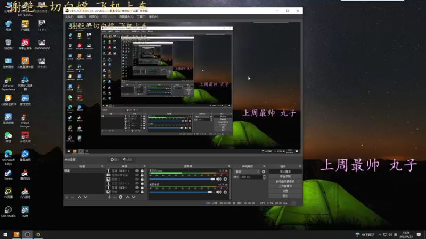Click the 开始录制 button
The height and width of the screenshot is (239, 426).
(x=285, y=176)
